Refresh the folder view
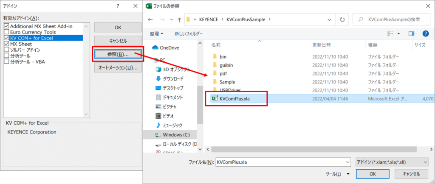 [x=342, y=20]
